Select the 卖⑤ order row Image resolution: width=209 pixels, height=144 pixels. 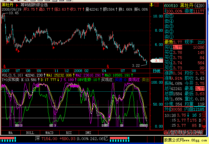[x=185, y=16]
